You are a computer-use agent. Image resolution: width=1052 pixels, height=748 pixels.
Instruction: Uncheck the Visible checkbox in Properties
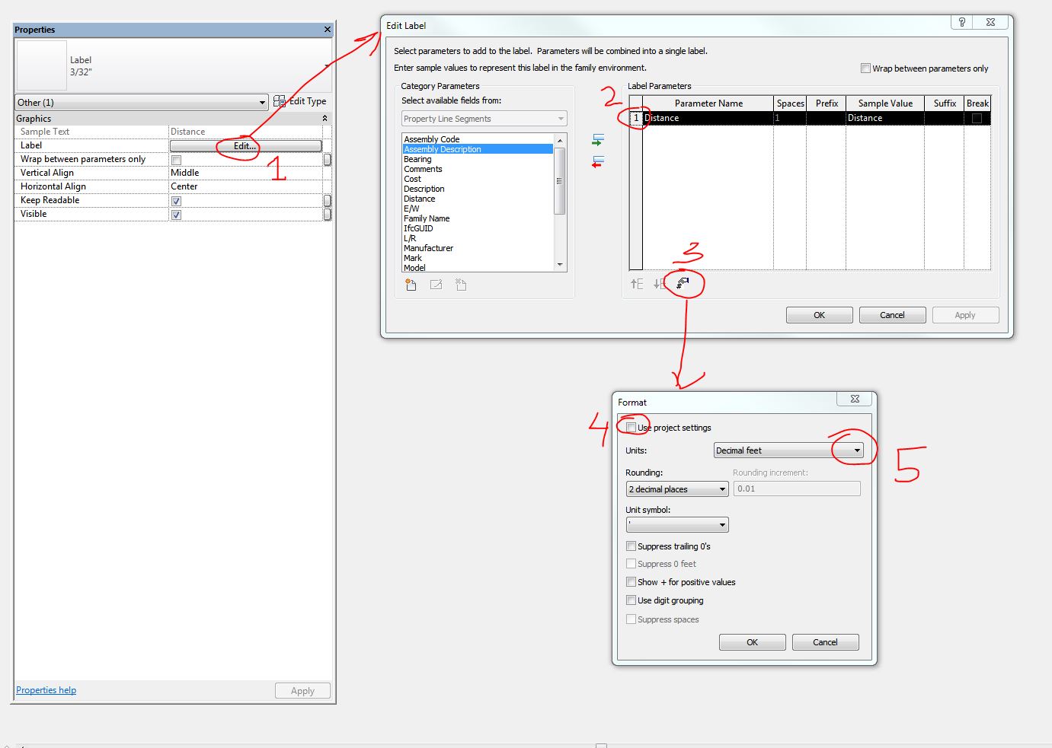tap(176, 215)
